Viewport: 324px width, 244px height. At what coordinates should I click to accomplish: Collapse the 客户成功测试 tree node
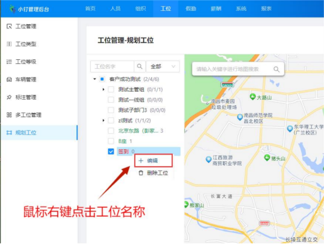[x=95, y=79]
